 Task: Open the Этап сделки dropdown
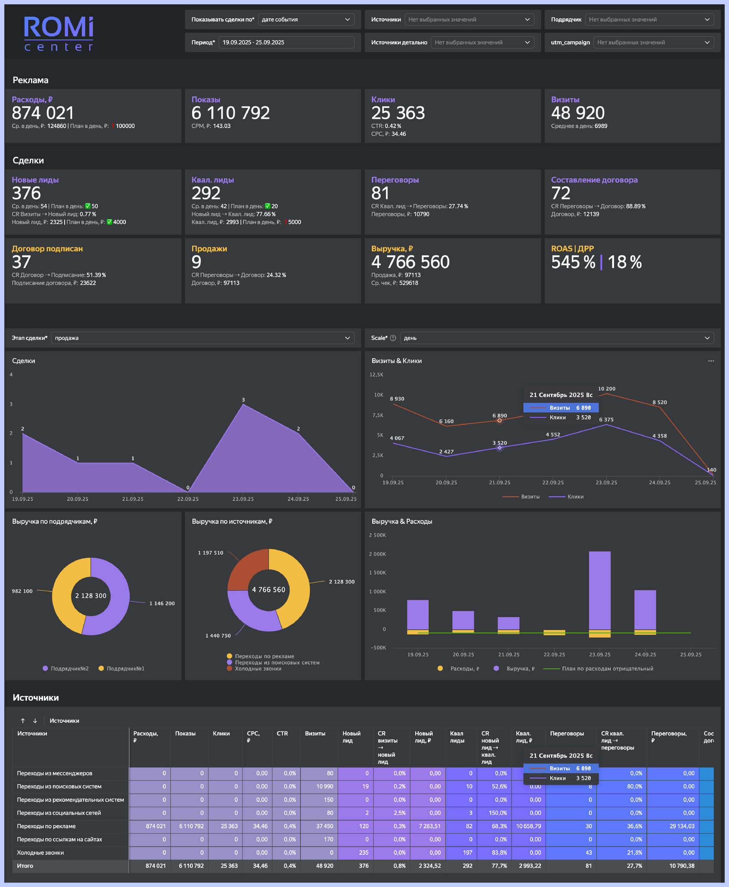point(203,338)
